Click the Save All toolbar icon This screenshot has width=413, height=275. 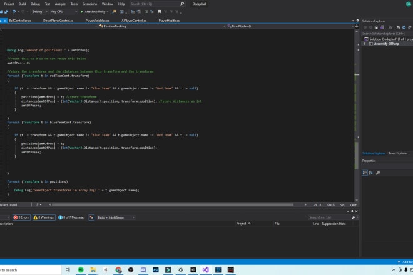(6, 12)
